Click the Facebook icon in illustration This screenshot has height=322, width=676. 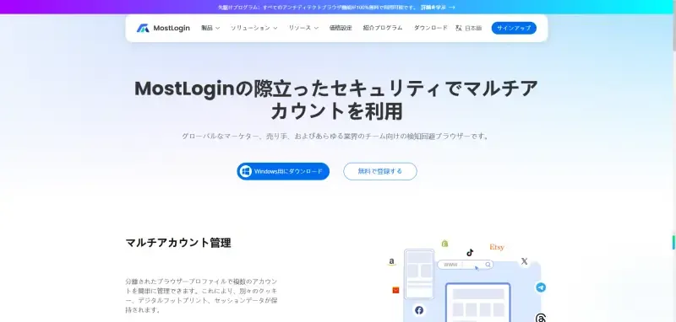[x=419, y=310]
